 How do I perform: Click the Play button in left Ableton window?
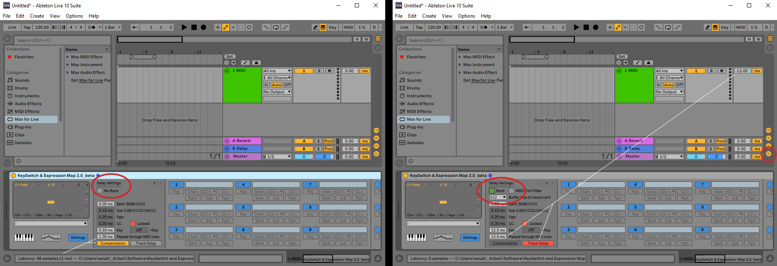[184, 28]
